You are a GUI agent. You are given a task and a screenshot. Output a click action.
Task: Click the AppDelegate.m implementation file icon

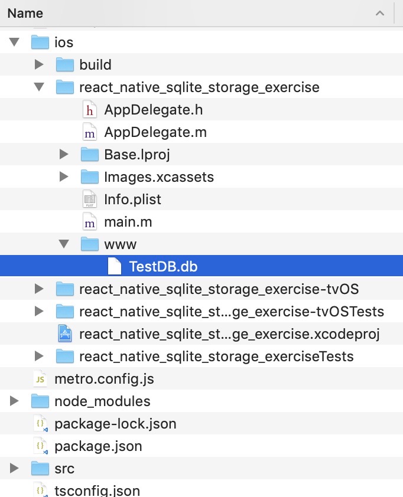pyautogui.click(x=89, y=132)
